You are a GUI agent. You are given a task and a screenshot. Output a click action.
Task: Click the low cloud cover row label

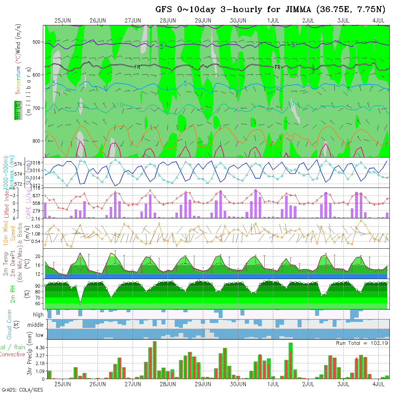point(39,335)
